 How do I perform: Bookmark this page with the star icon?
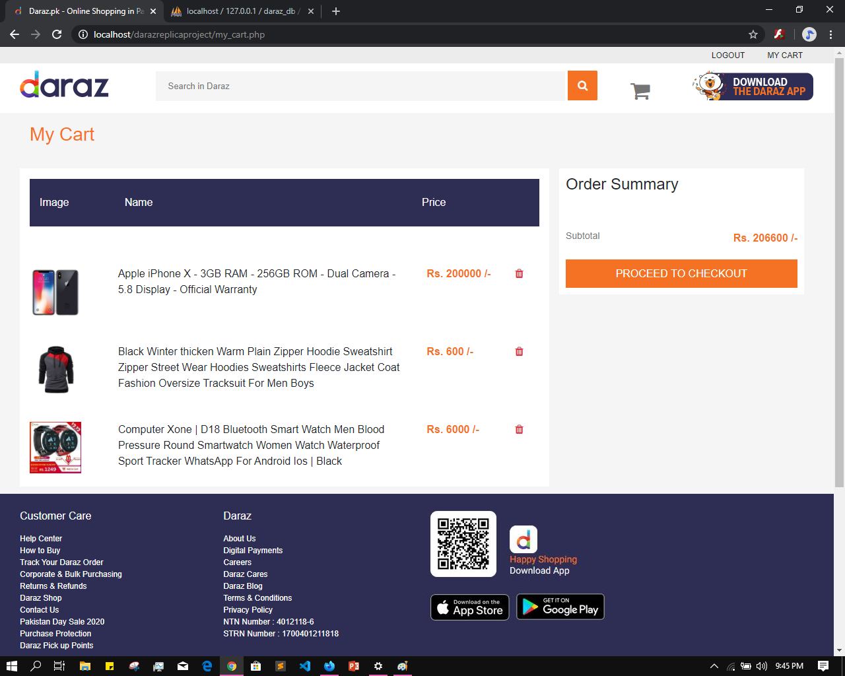click(x=753, y=34)
